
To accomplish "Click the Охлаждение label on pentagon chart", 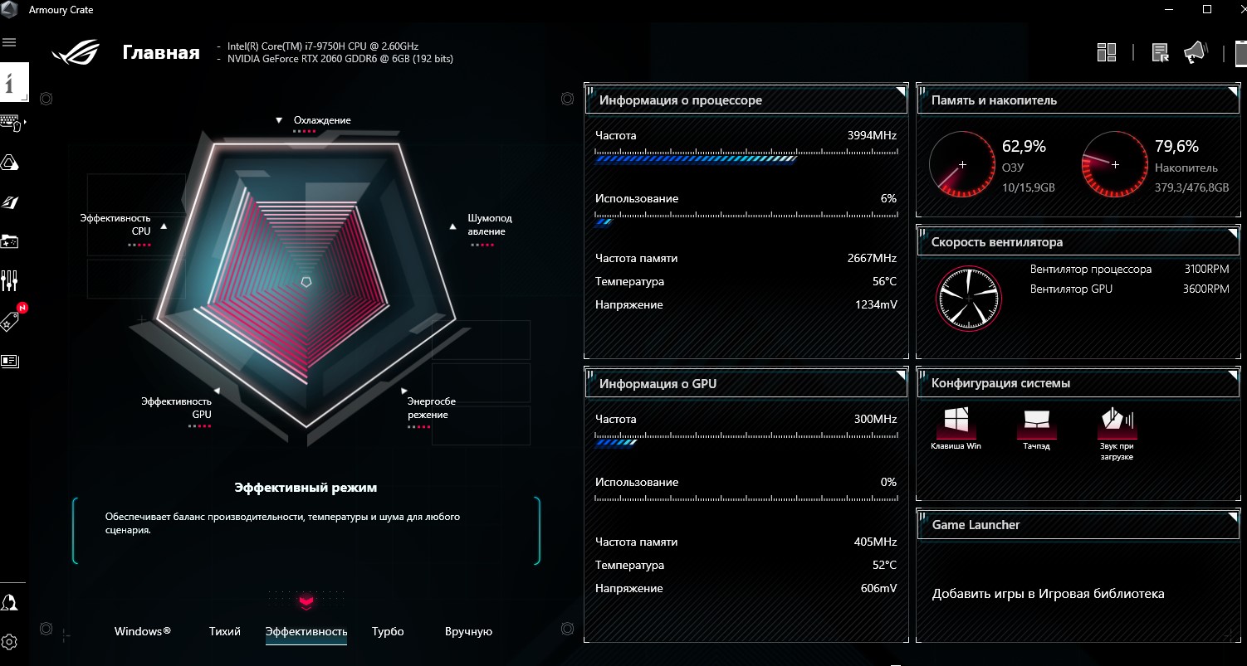I will click(322, 120).
